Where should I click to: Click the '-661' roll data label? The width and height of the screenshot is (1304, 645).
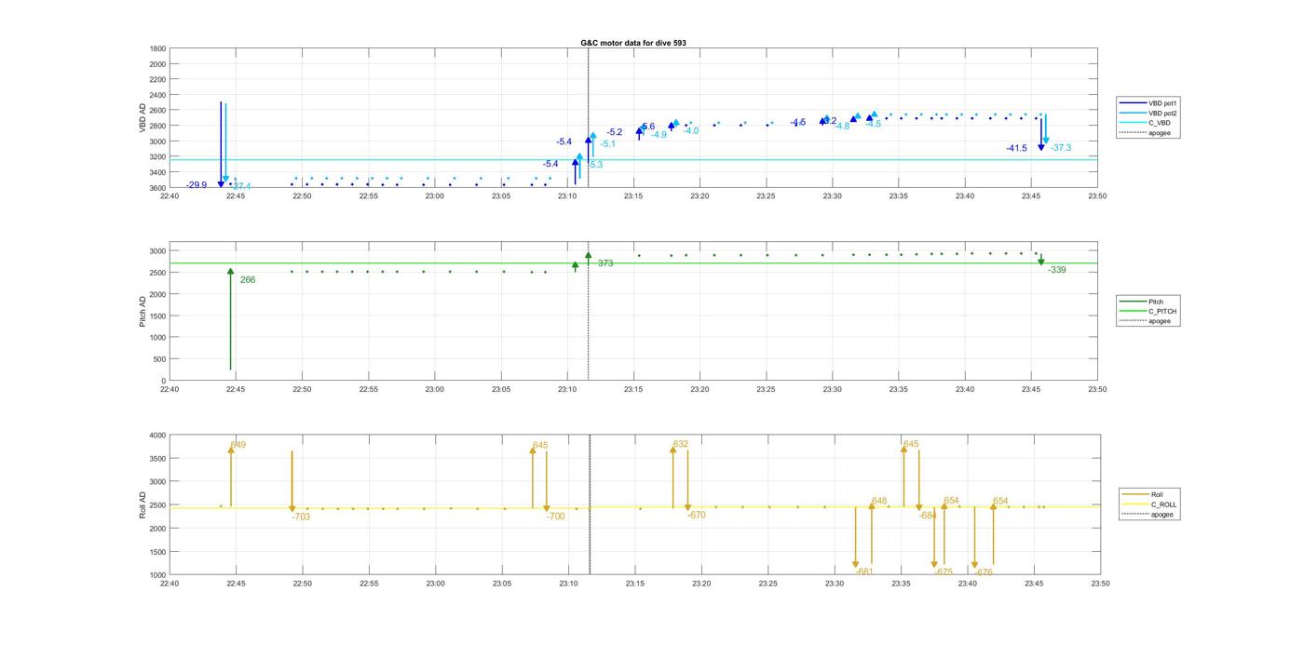tap(864, 571)
